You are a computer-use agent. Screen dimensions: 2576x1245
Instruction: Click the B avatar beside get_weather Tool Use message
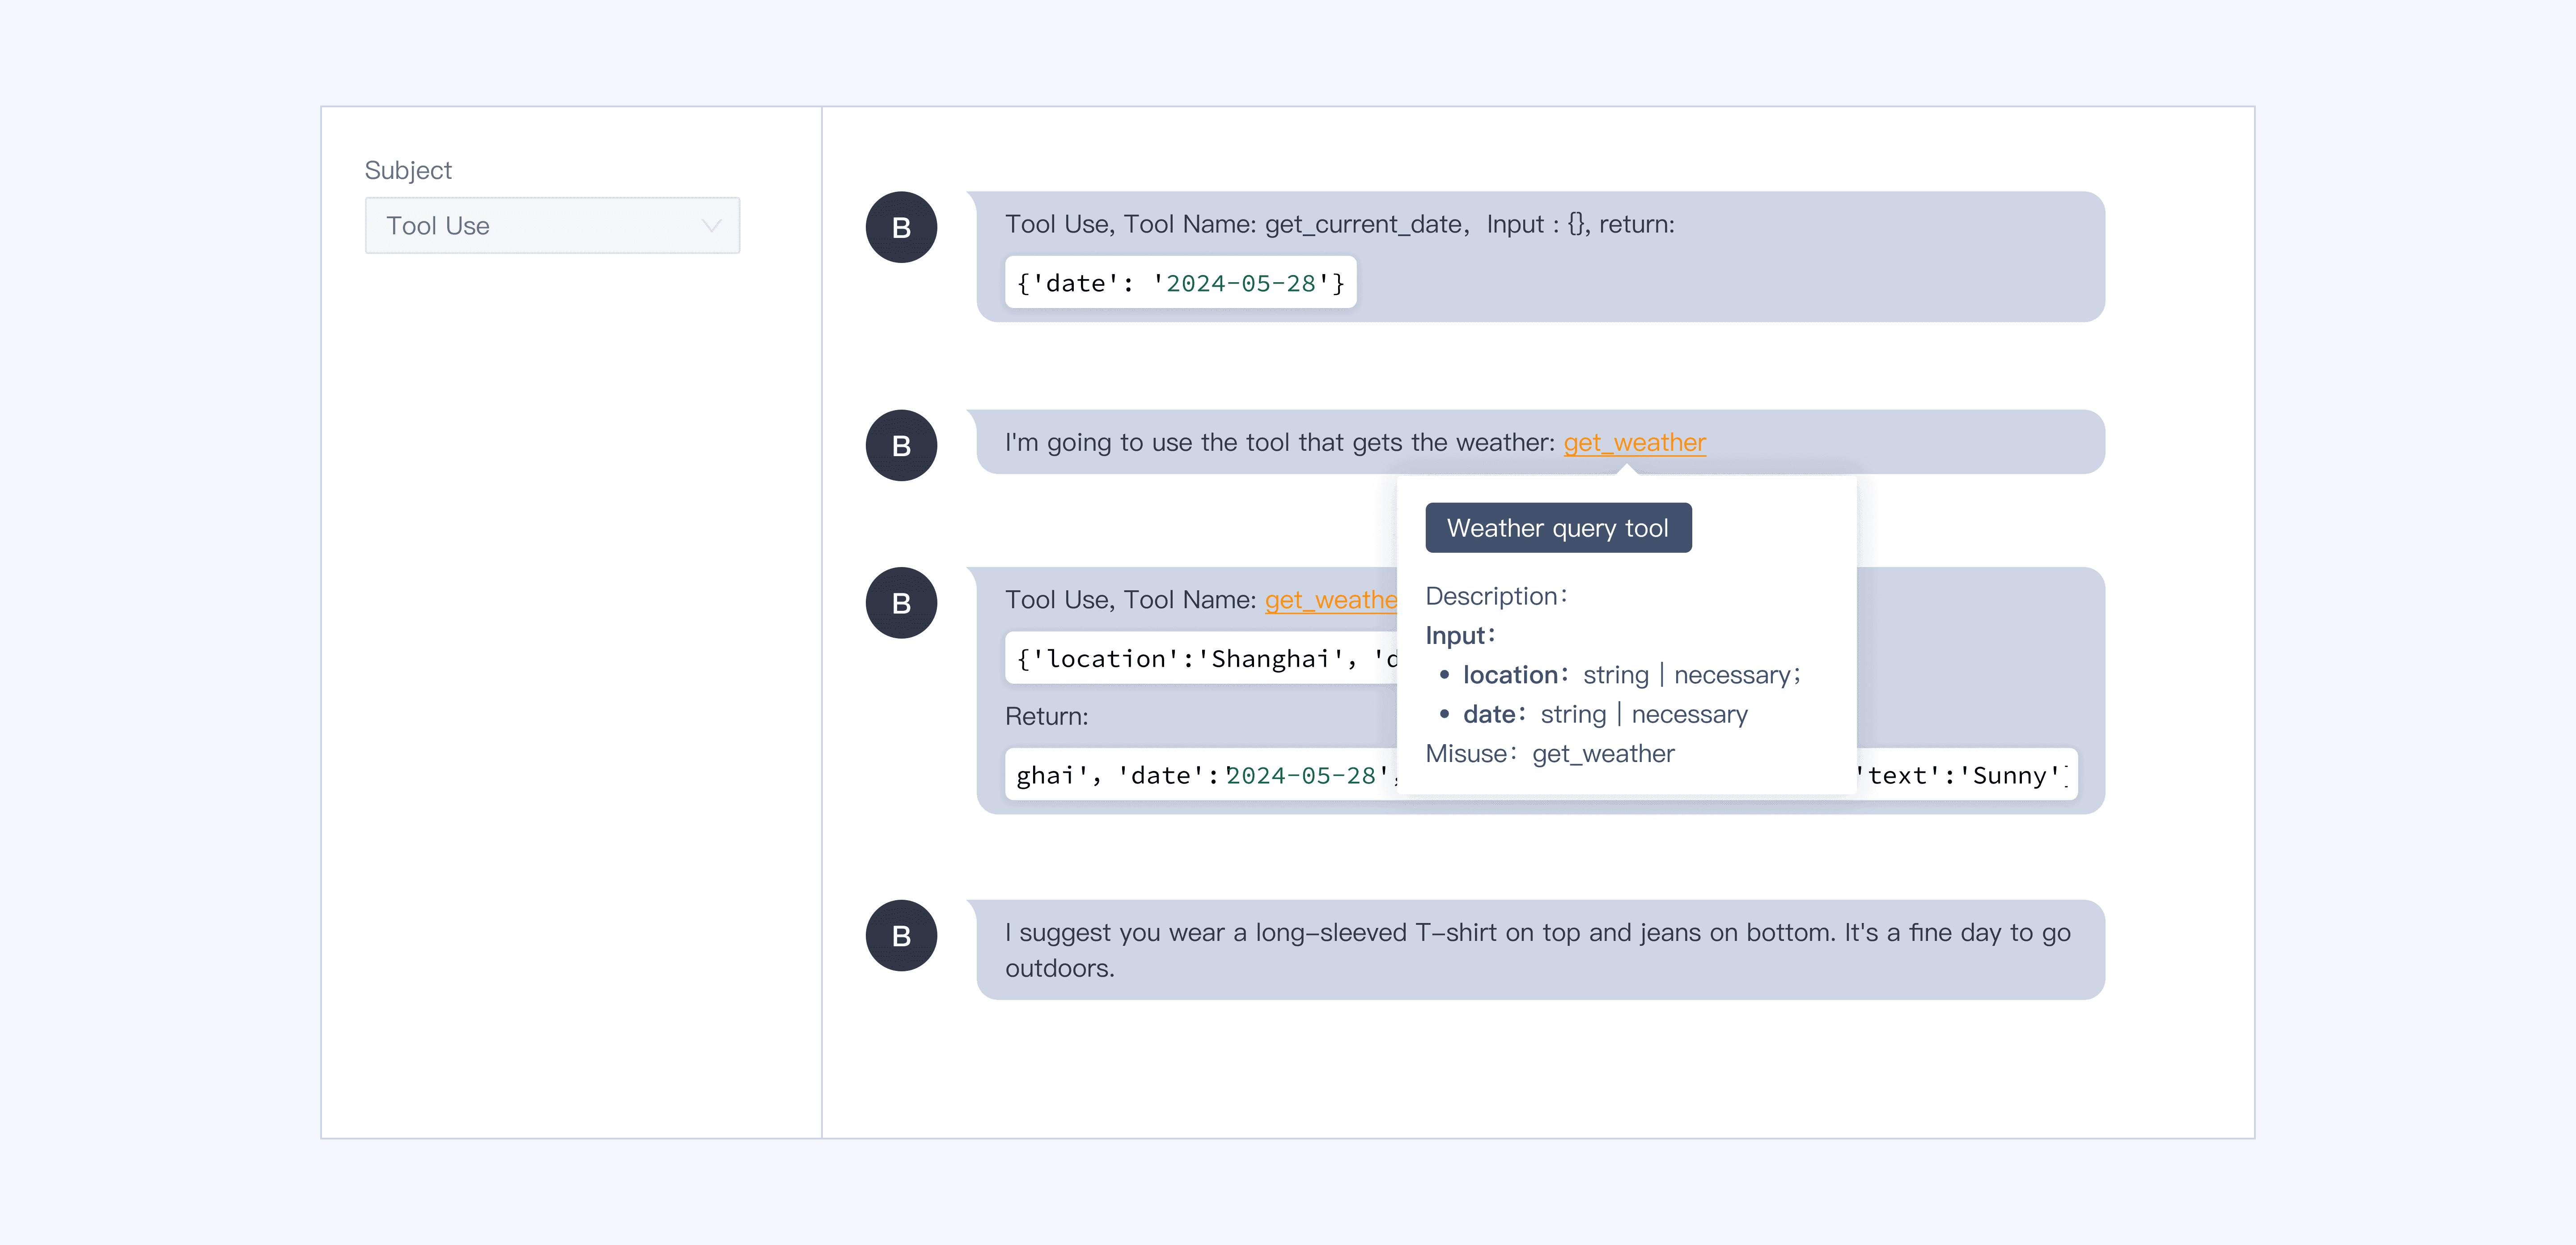[x=901, y=603]
